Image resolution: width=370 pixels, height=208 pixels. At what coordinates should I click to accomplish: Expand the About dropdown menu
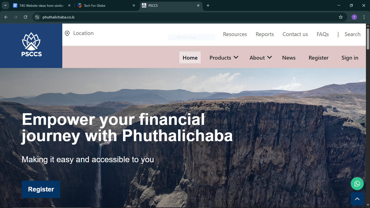(261, 58)
